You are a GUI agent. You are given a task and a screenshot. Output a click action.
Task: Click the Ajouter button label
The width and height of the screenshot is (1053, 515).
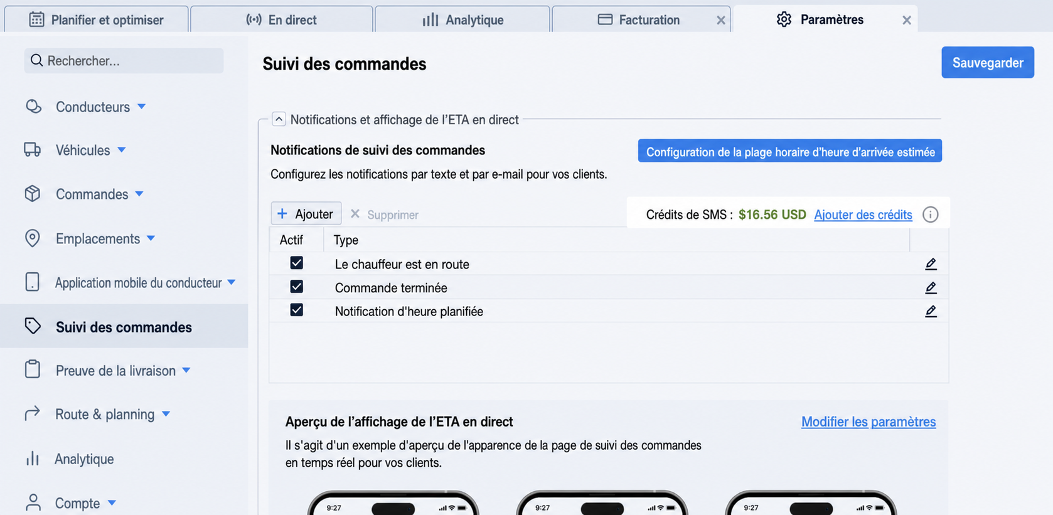(x=314, y=214)
